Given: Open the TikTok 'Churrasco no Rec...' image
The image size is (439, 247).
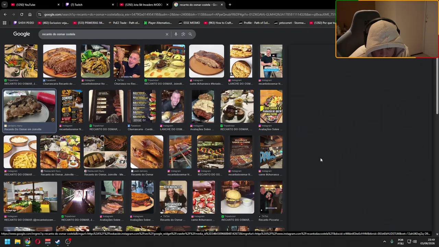Looking at the screenshot, I should pos(127,61).
